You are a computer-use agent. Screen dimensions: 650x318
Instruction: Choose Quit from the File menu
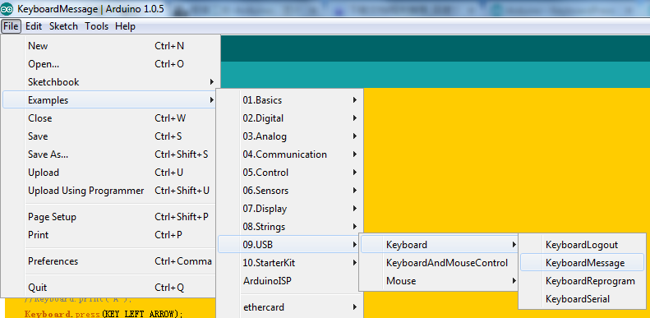(x=109, y=288)
